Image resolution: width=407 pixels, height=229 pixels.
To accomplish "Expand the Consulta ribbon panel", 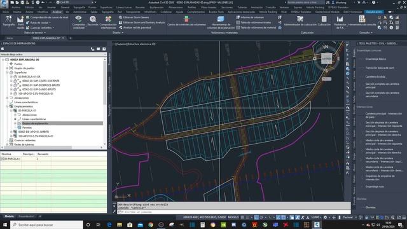I will [366, 32].
